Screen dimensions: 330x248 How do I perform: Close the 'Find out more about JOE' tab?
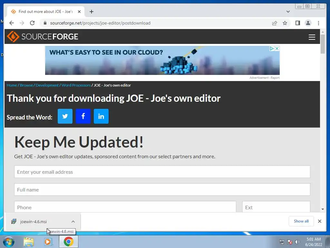[x=79, y=12]
